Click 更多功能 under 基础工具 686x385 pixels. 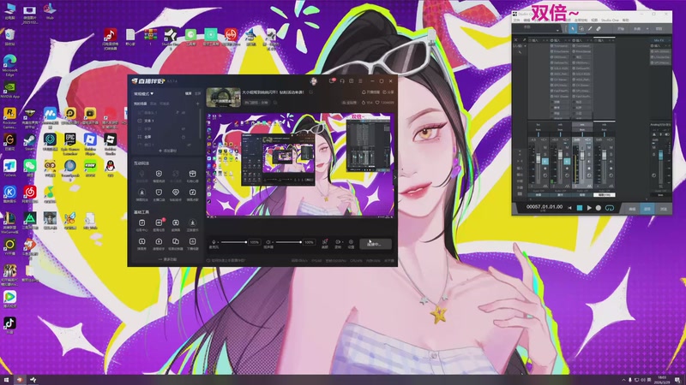tap(167, 259)
